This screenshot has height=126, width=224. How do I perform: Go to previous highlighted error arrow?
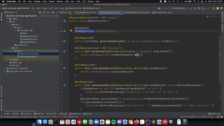click(x=216, y=16)
